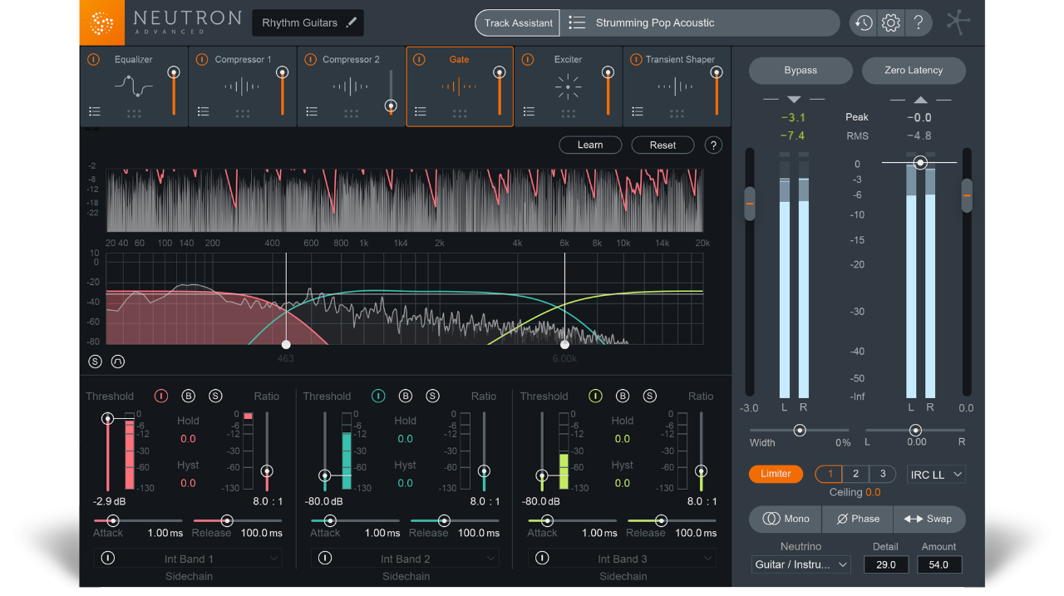Click the Track Assistant button
Viewport: 1064px width, 596px height.
(516, 22)
